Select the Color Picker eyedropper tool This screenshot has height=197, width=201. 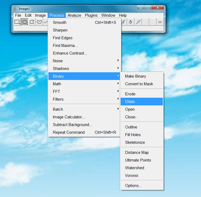[x=138, y=22]
